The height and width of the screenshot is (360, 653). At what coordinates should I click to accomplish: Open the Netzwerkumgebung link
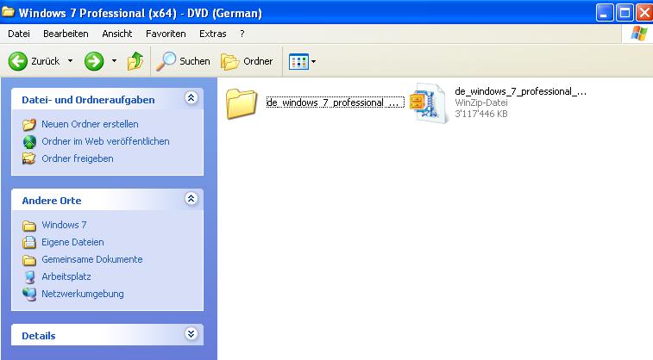(x=83, y=294)
